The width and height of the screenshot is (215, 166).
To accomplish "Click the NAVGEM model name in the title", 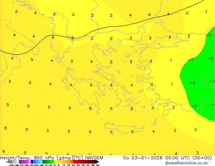I will point(94,158).
